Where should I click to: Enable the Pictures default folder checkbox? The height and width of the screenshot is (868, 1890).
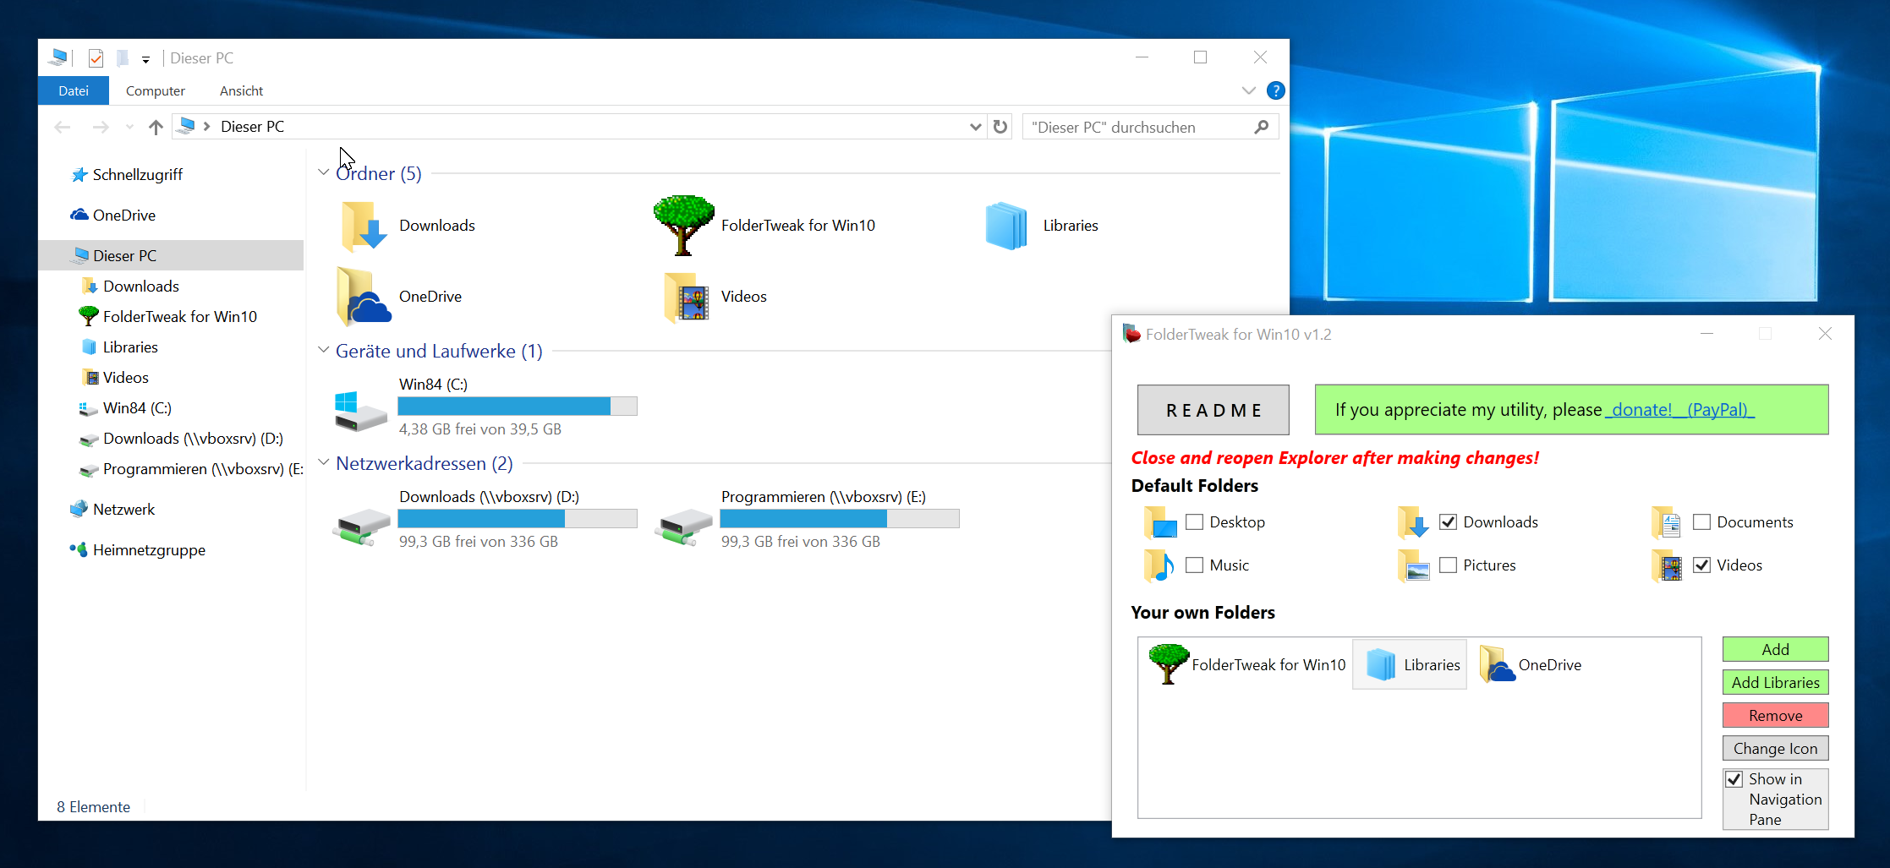1448,565
